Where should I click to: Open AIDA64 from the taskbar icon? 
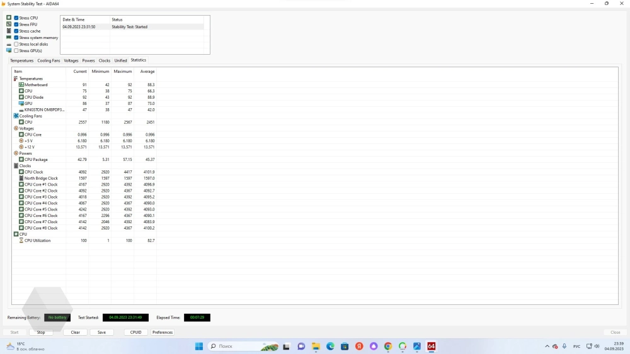432,346
